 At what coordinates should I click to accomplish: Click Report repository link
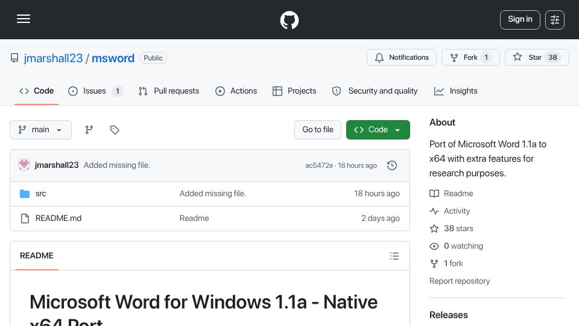pos(460,281)
